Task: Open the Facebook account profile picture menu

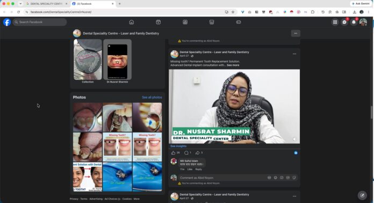Action: coord(363,22)
